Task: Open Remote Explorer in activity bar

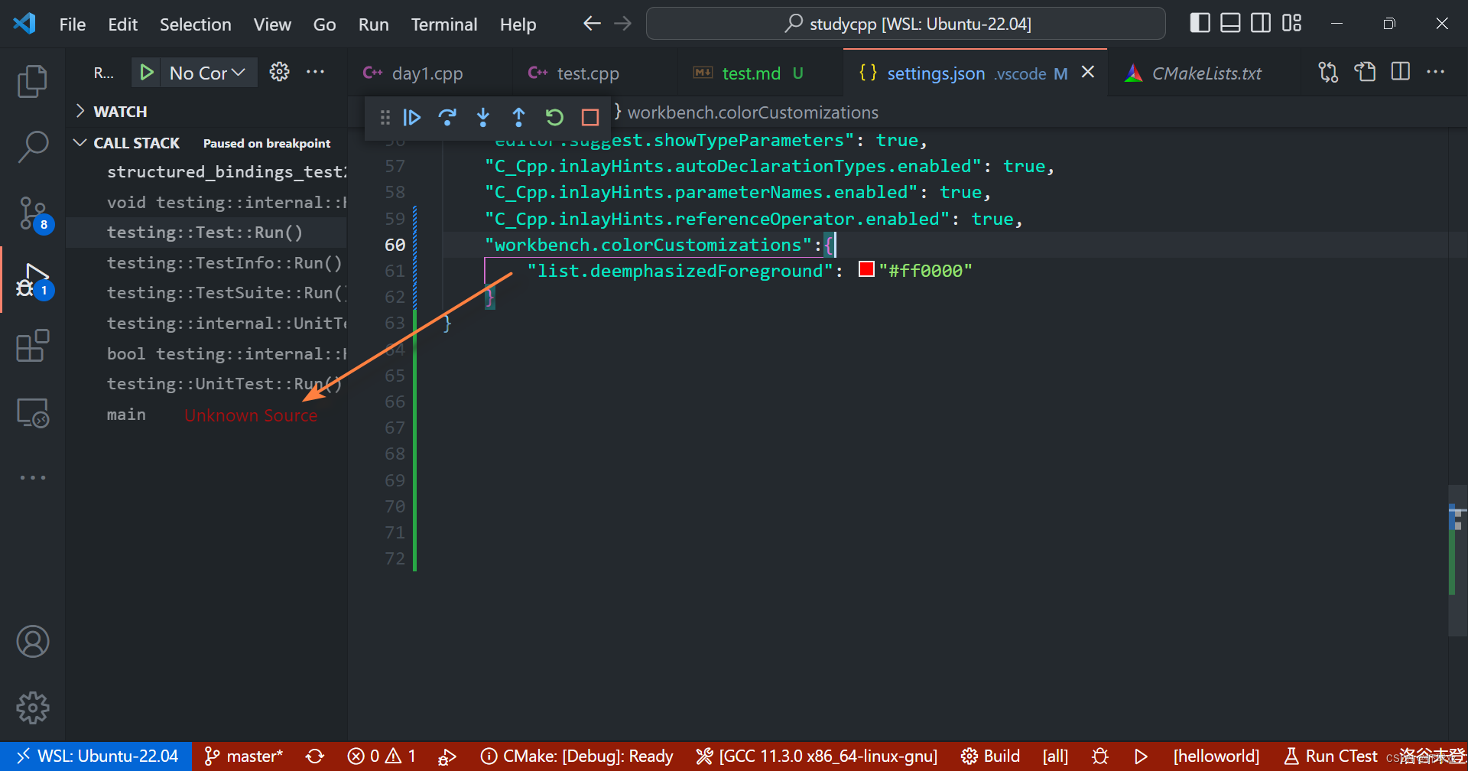Action: point(32,413)
